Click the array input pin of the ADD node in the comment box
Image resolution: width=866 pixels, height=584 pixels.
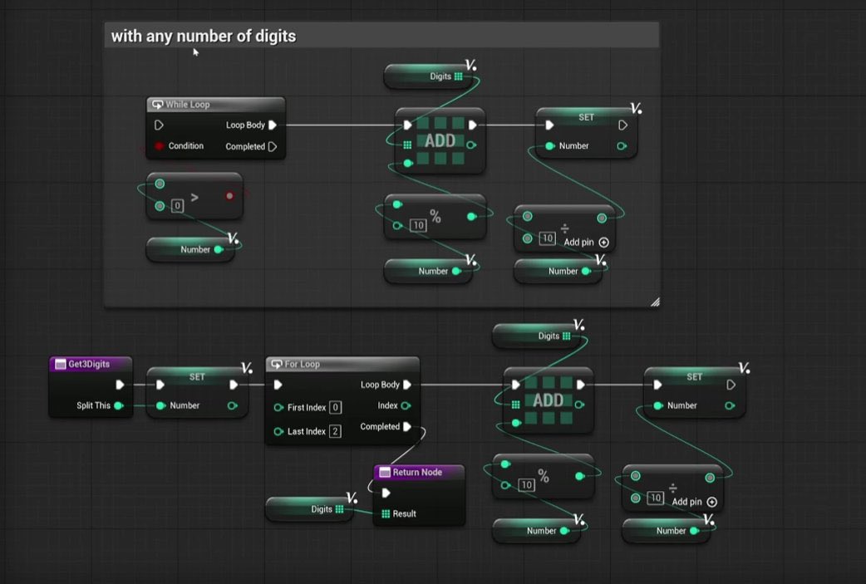(x=407, y=145)
